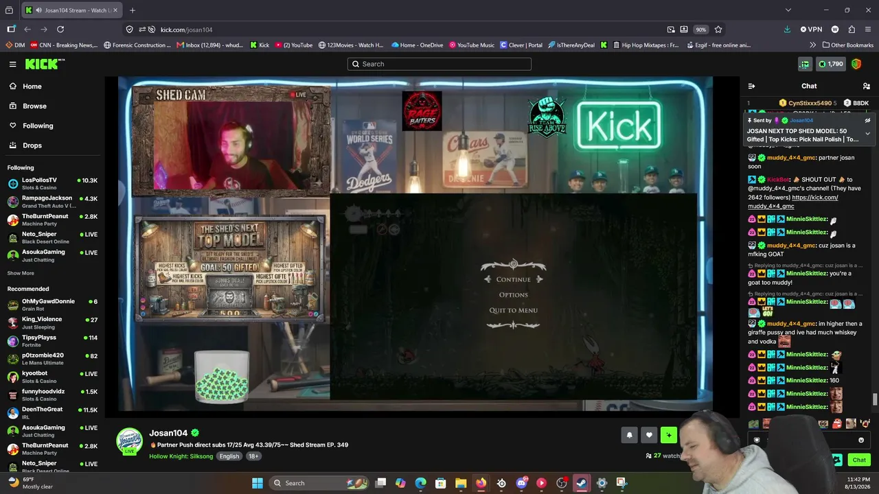
Task: Bookmark this page with the star
Action: [718, 30]
